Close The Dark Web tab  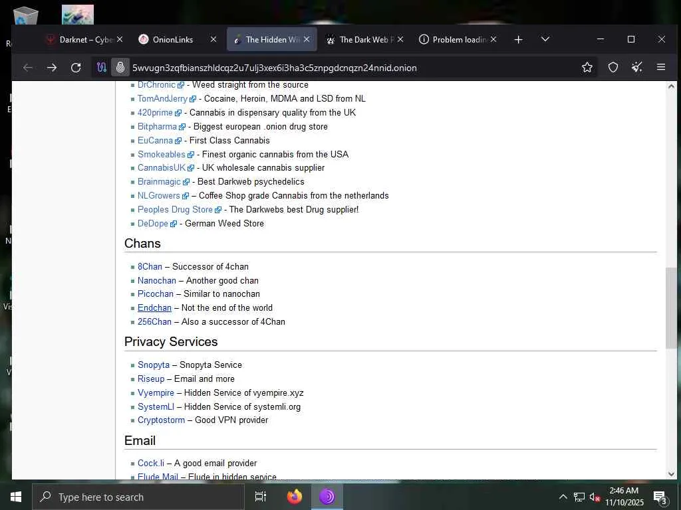pos(400,39)
